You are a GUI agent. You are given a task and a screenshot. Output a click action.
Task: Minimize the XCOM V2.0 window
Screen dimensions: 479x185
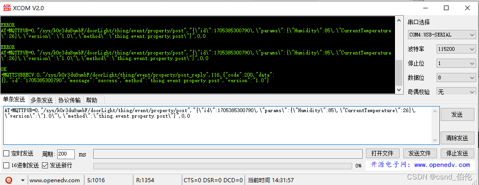point(425,8)
